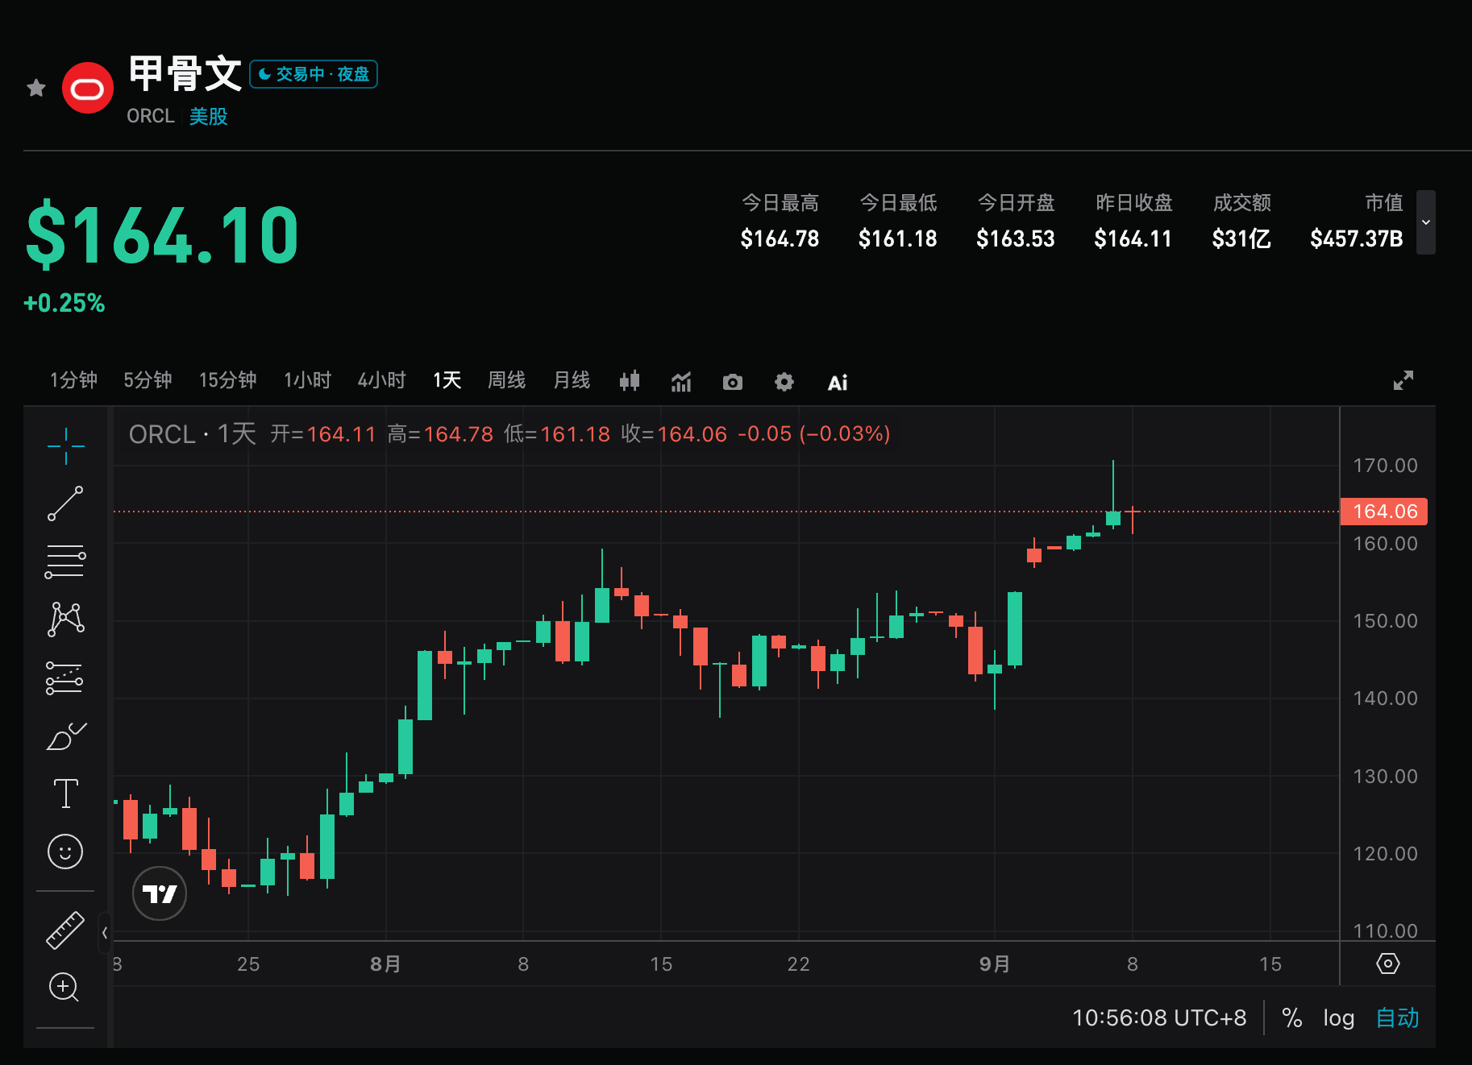The image size is (1472, 1065).
Task: Click the 9月 date axis label
Action: [994, 964]
